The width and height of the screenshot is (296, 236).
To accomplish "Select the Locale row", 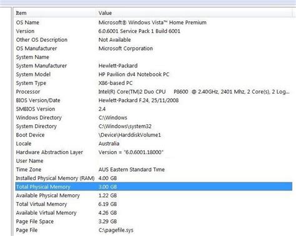I will (154, 144).
